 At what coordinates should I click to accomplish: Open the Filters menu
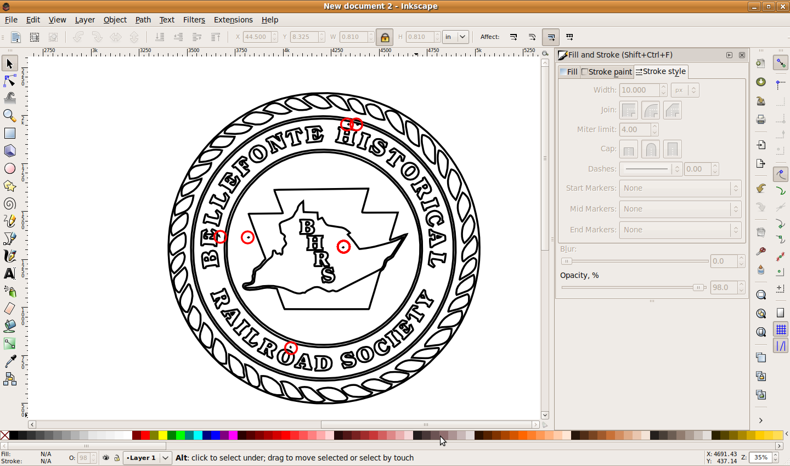(194, 20)
